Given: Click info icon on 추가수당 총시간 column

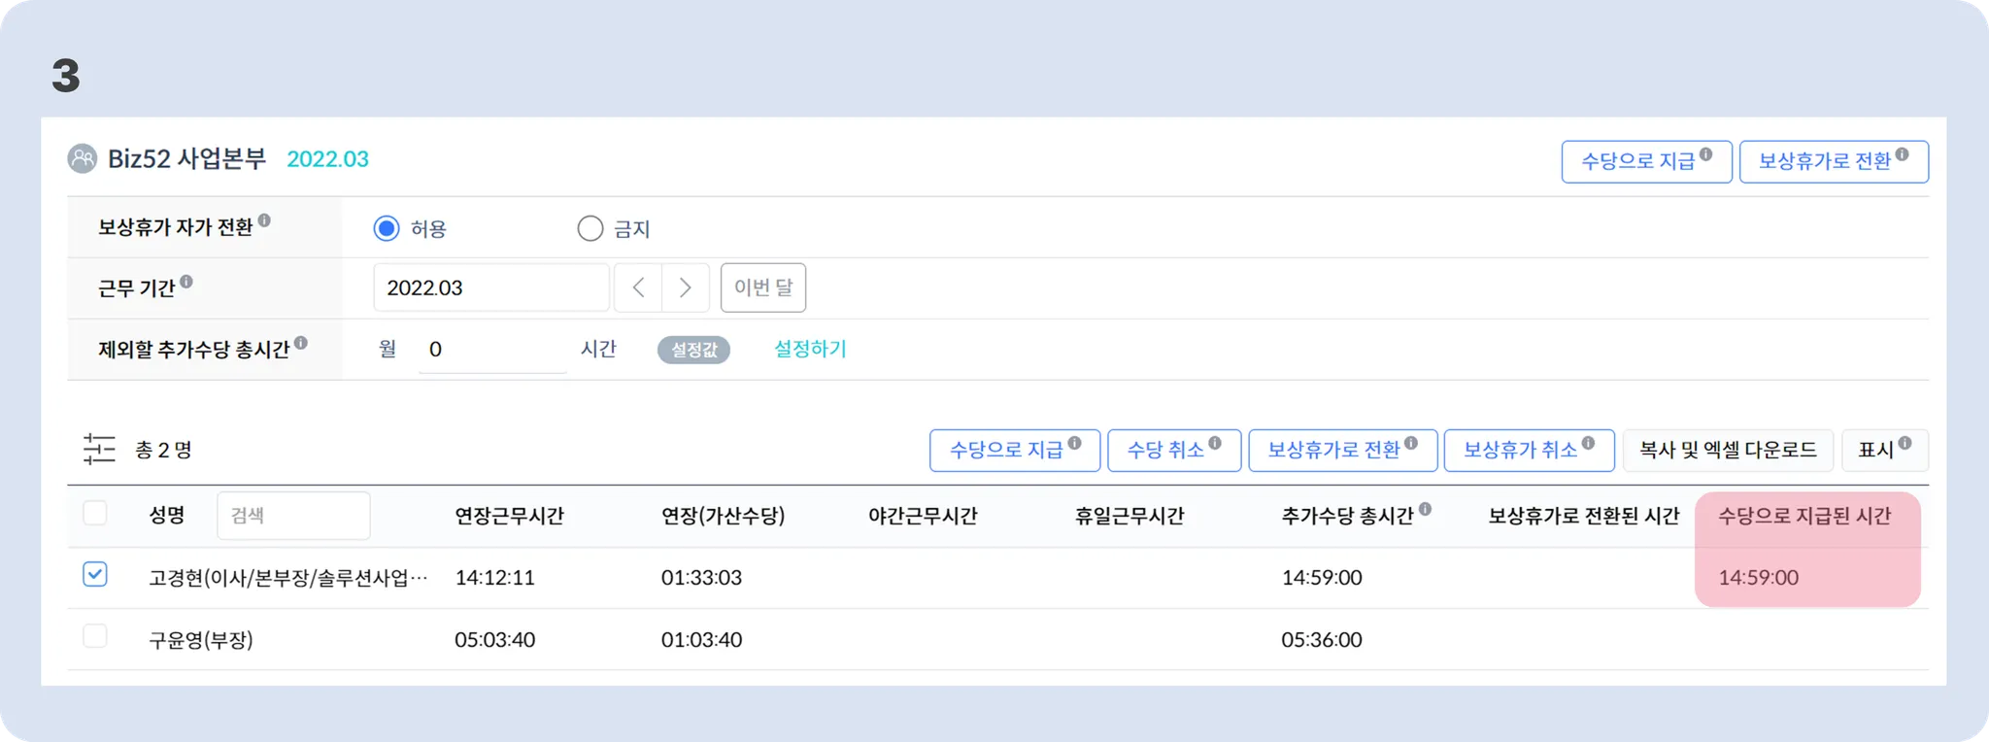Looking at the screenshot, I should point(1425,509).
